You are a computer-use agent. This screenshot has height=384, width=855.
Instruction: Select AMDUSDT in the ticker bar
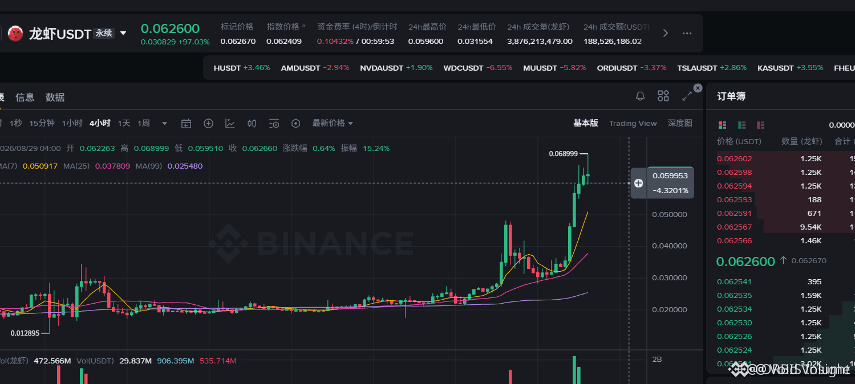click(x=315, y=68)
